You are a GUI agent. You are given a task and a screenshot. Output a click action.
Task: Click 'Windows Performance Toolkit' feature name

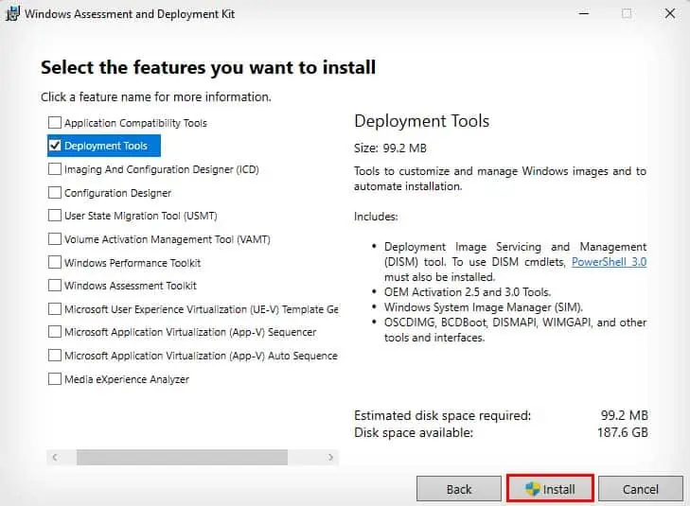133,263
